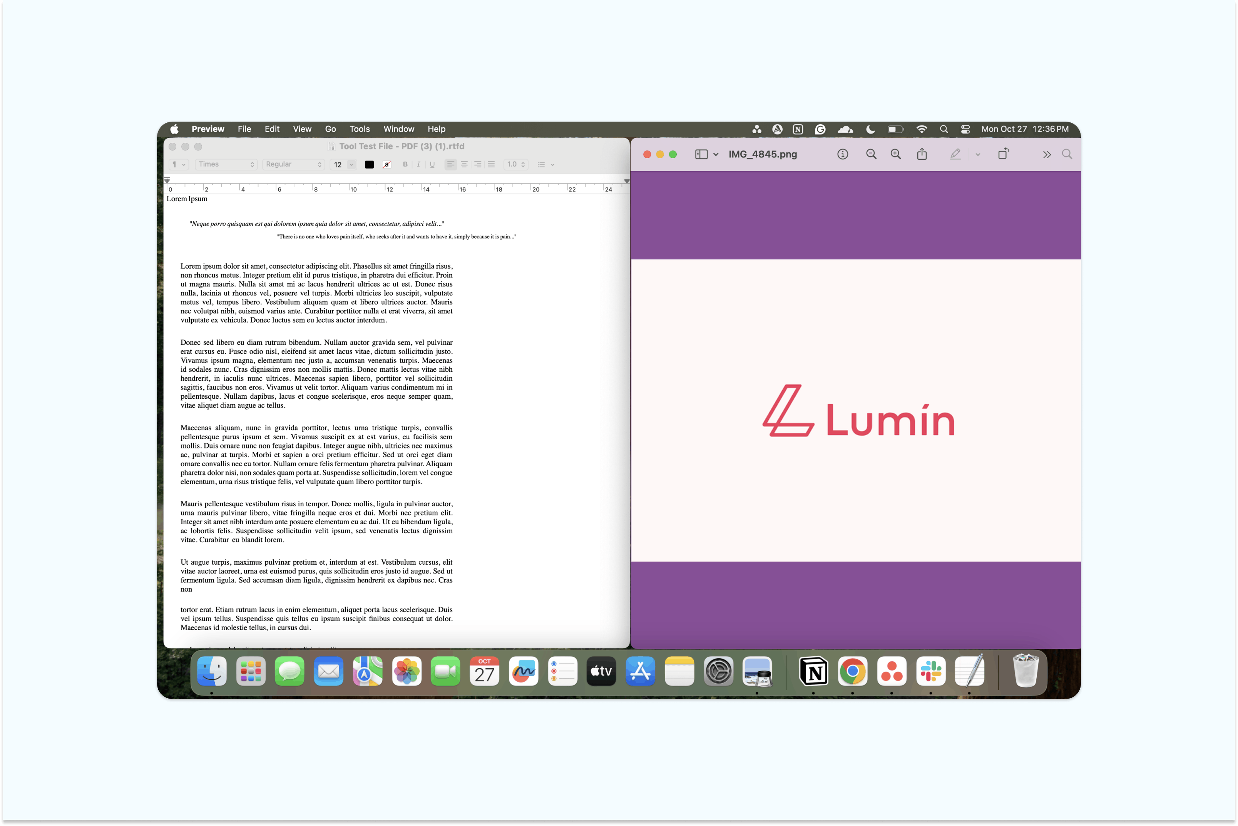
Task: Open the Markup pencil tool in Preview
Action: [955, 154]
